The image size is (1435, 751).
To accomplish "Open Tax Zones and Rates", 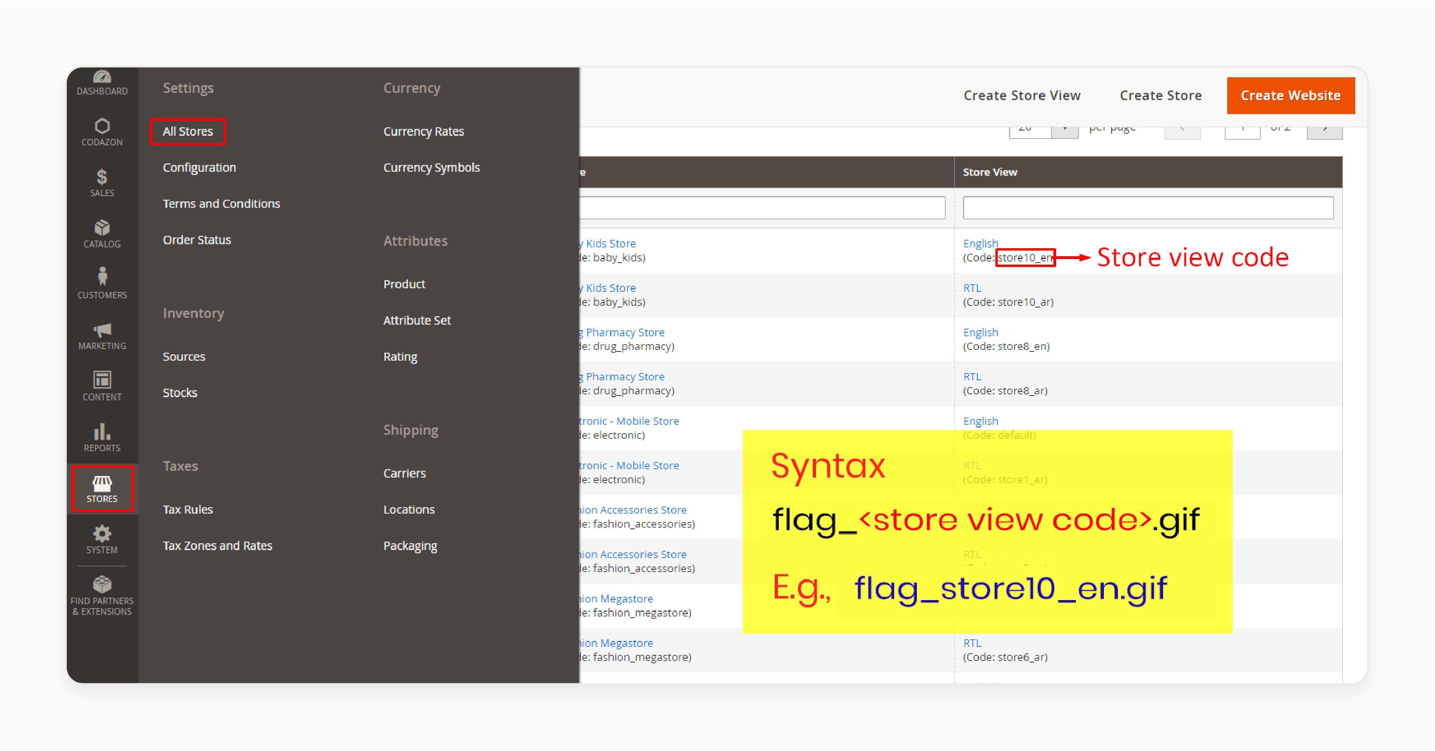I will click(x=217, y=546).
